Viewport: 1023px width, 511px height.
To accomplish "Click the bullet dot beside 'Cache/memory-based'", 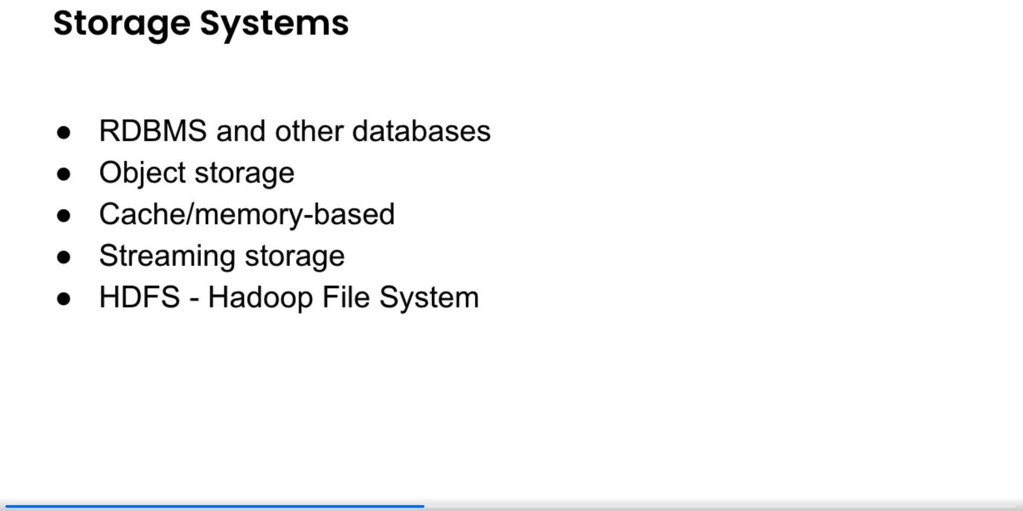I will click(63, 215).
